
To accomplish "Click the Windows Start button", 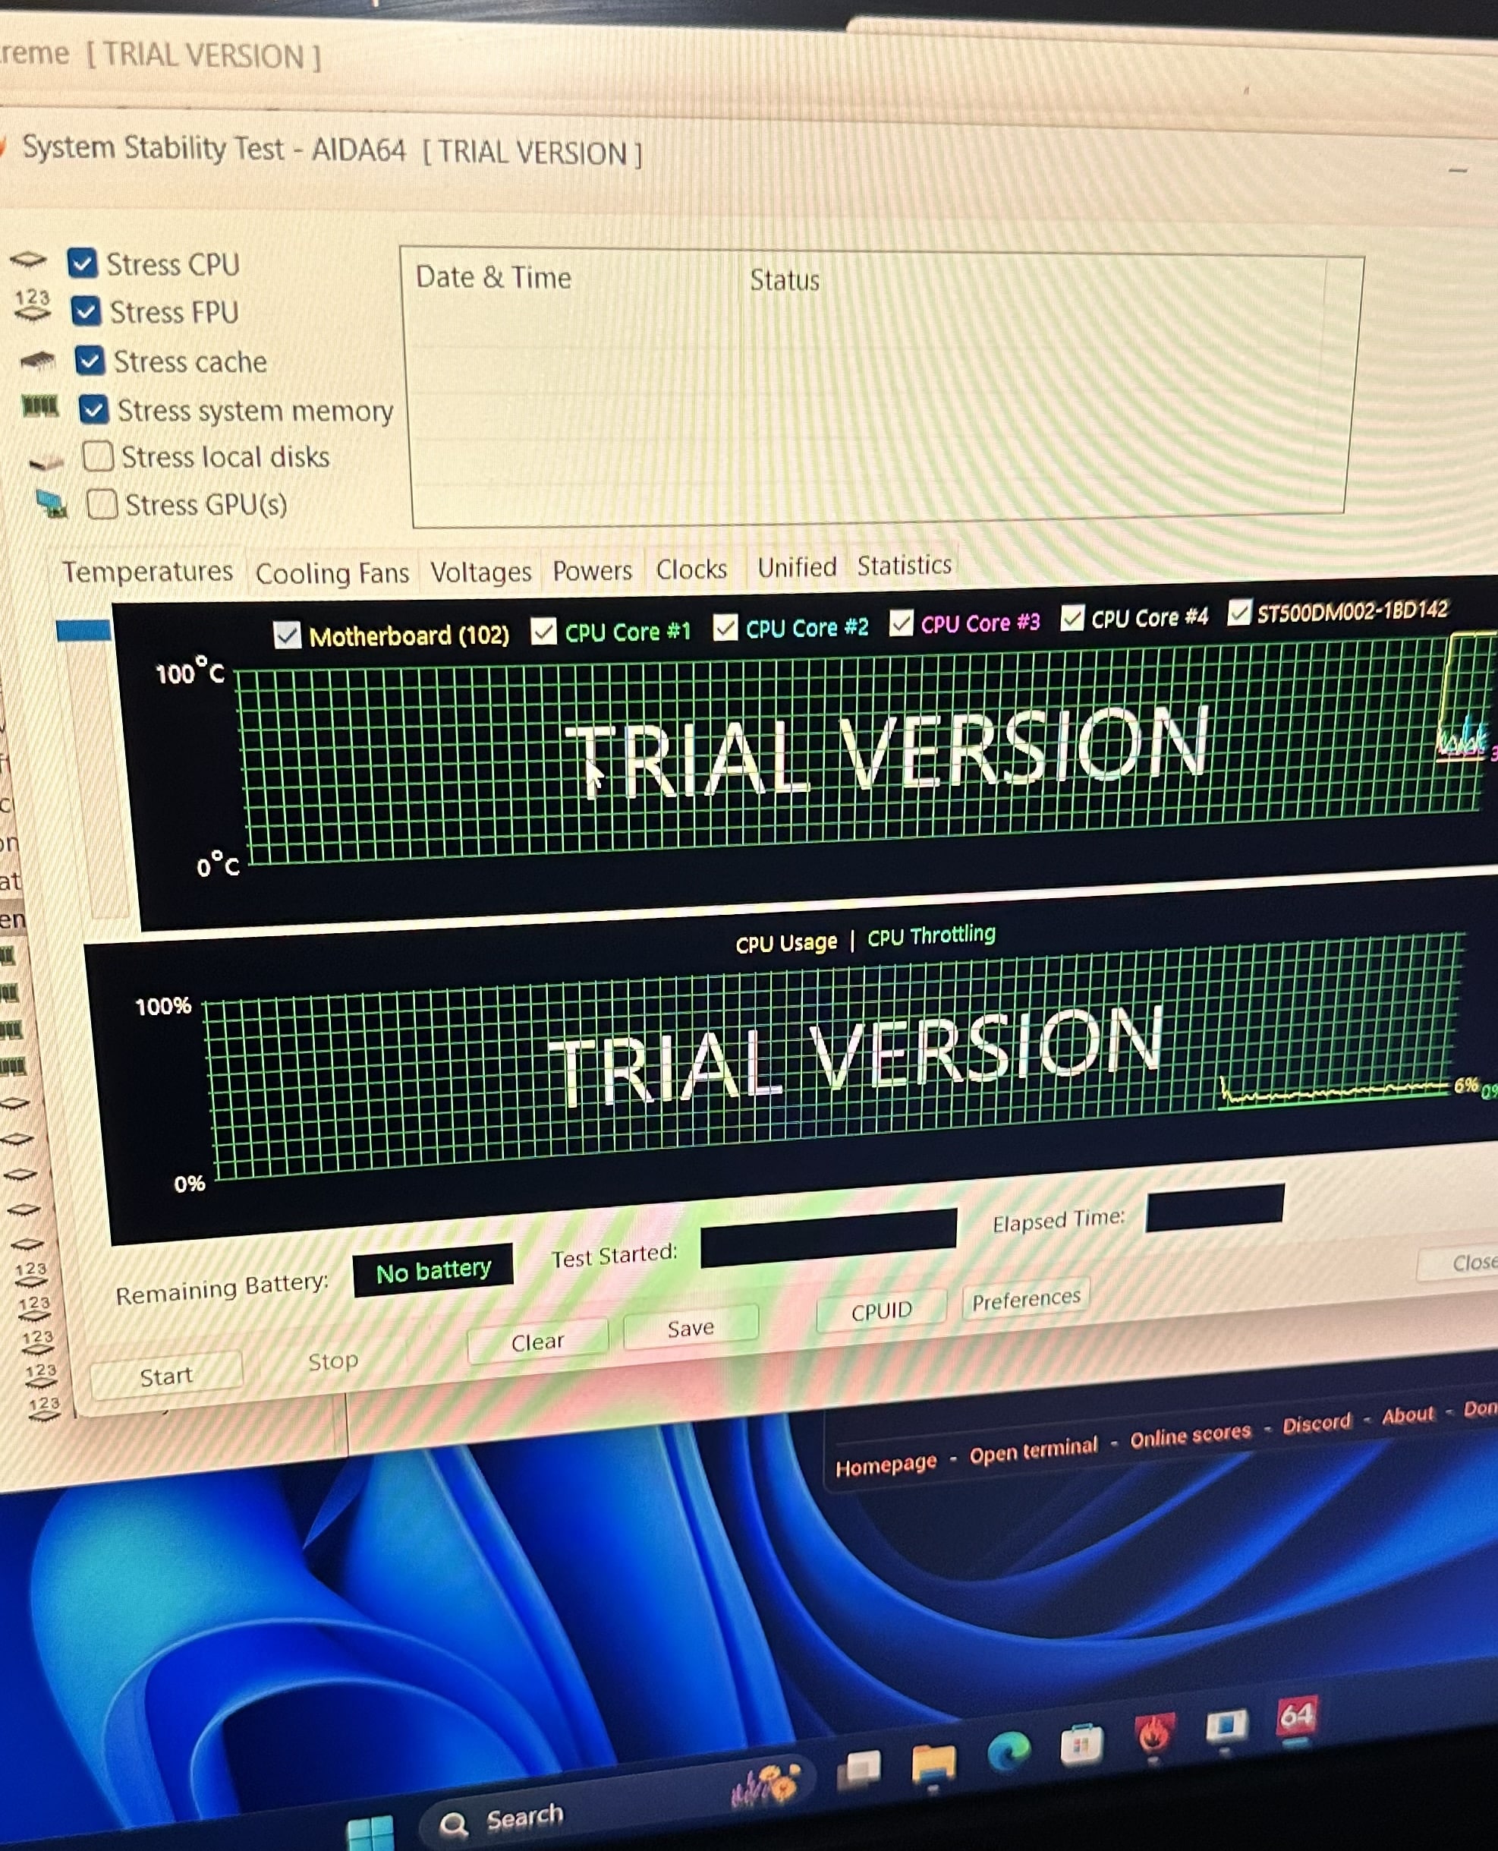I will tap(370, 1832).
